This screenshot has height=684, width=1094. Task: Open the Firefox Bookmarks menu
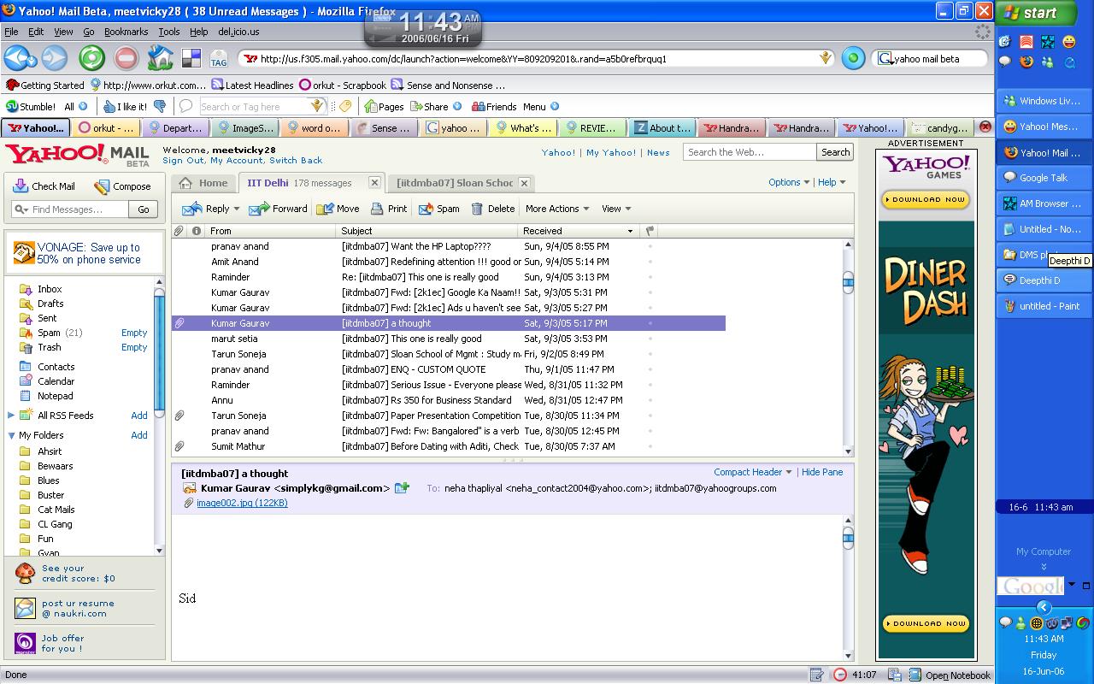pyautogui.click(x=126, y=32)
